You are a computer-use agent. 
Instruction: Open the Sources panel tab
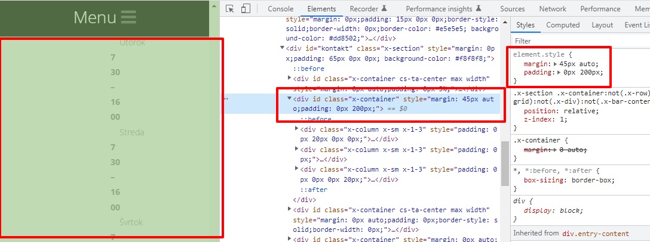click(x=513, y=9)
